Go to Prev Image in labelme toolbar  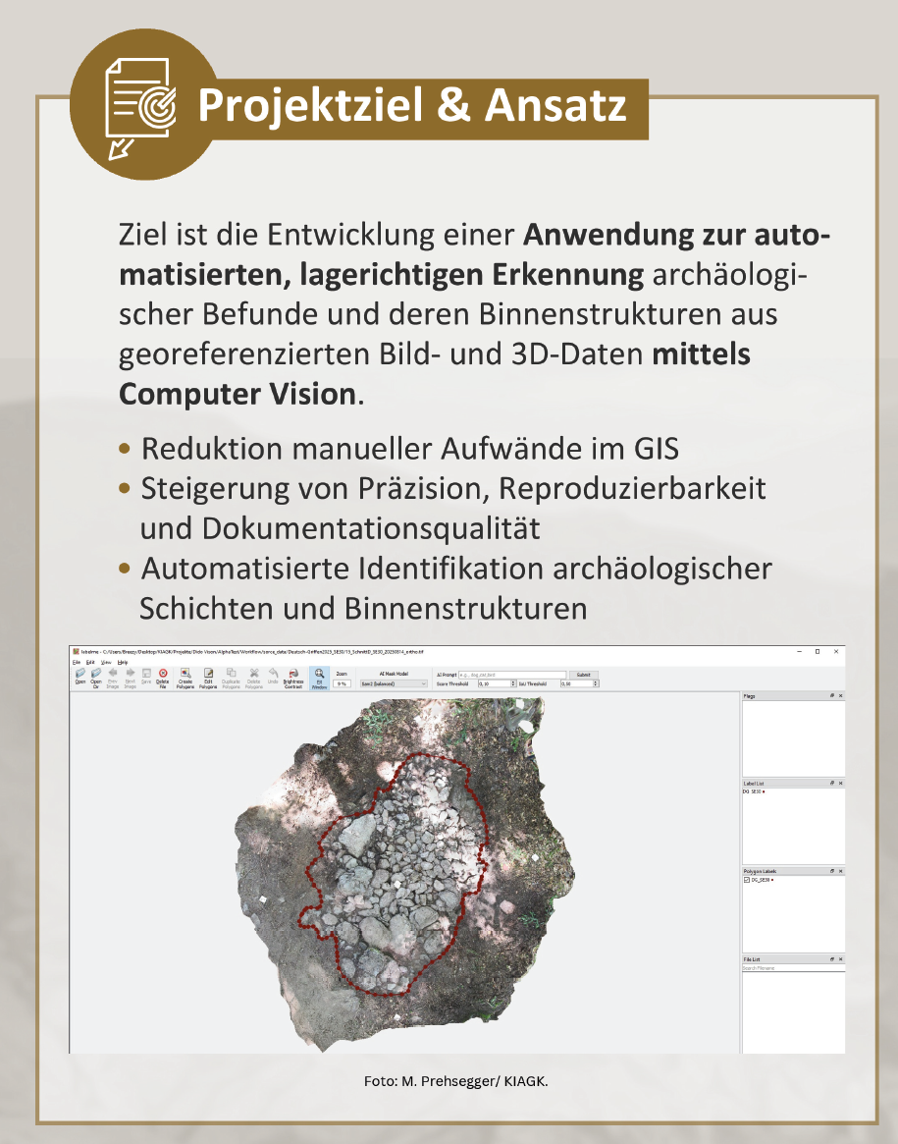pyautogui.click(x=112, y=678)
